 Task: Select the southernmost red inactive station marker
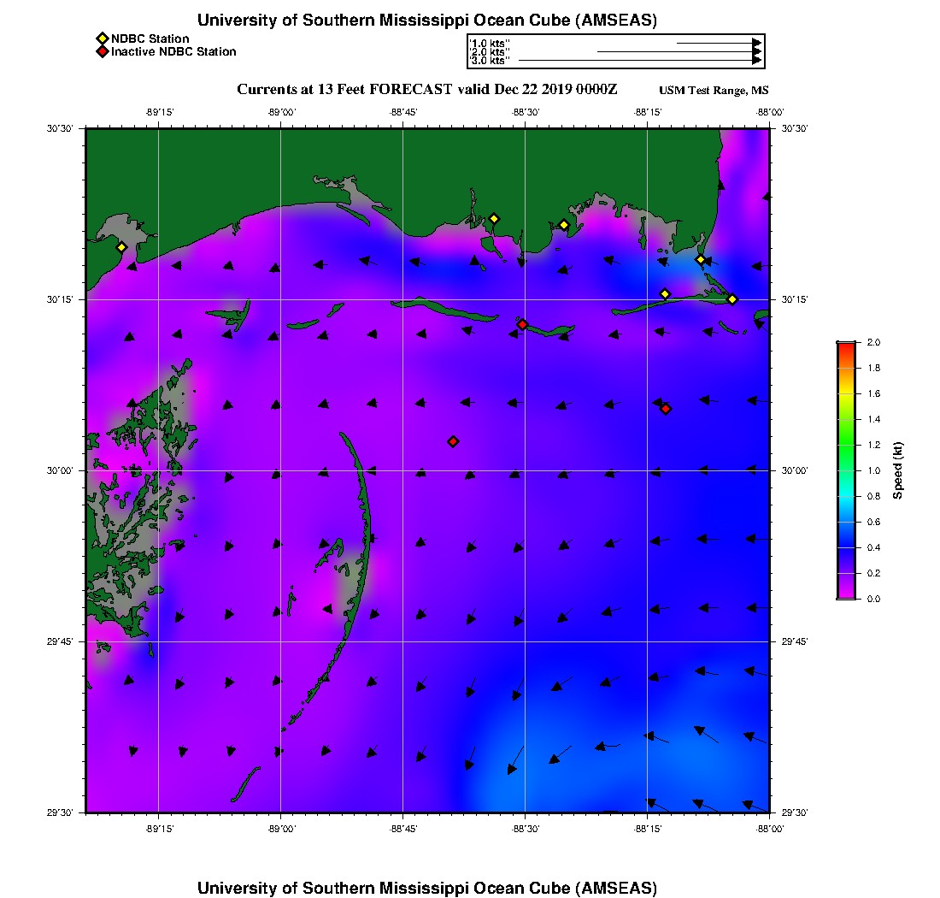point(453,441)
